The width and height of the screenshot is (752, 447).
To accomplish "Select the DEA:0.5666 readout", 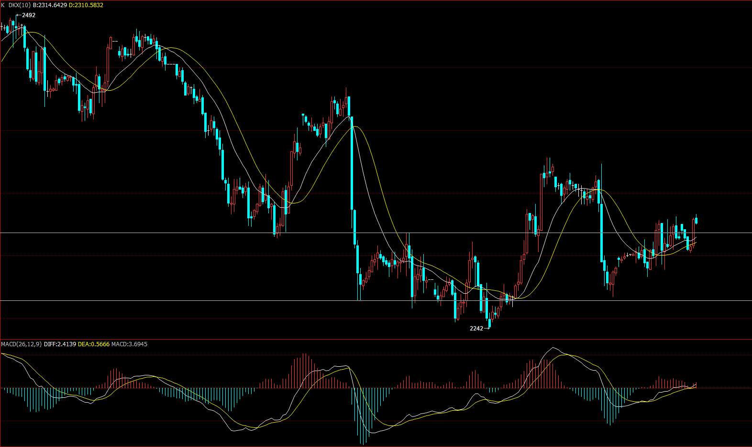I will [x=94, y=344].
